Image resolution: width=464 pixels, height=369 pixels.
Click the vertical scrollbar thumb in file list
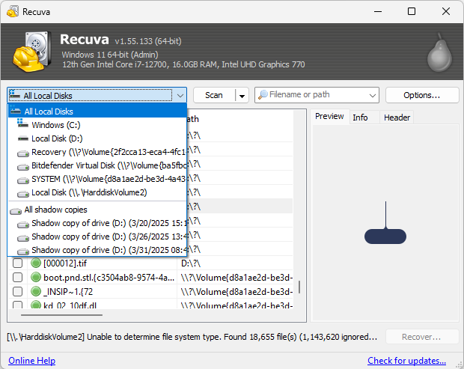click(x=299, y=287)
